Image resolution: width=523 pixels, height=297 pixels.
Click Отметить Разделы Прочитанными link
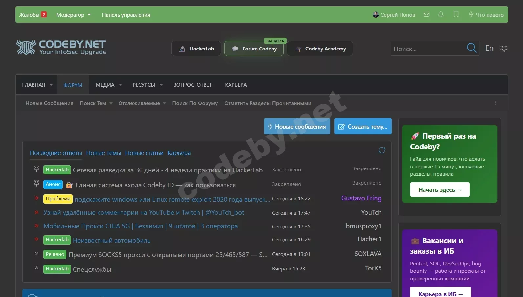tap(268, 103)
